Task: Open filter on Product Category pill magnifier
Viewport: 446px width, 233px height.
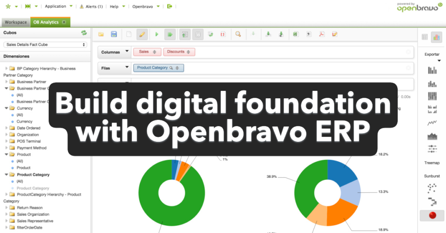Action: [x=171, y=68]
